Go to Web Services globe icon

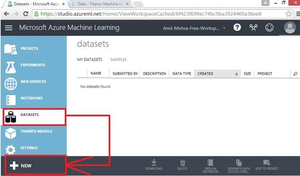point(11,84)
